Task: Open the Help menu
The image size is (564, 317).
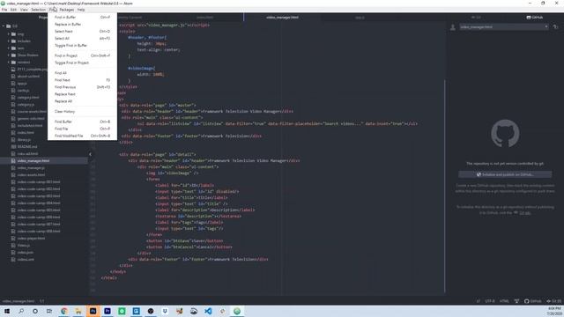Action: [x=81, y=10]
